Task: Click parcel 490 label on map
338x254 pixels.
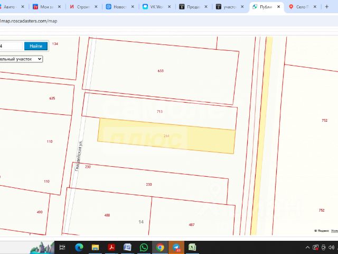Action: tap(40, 212)
